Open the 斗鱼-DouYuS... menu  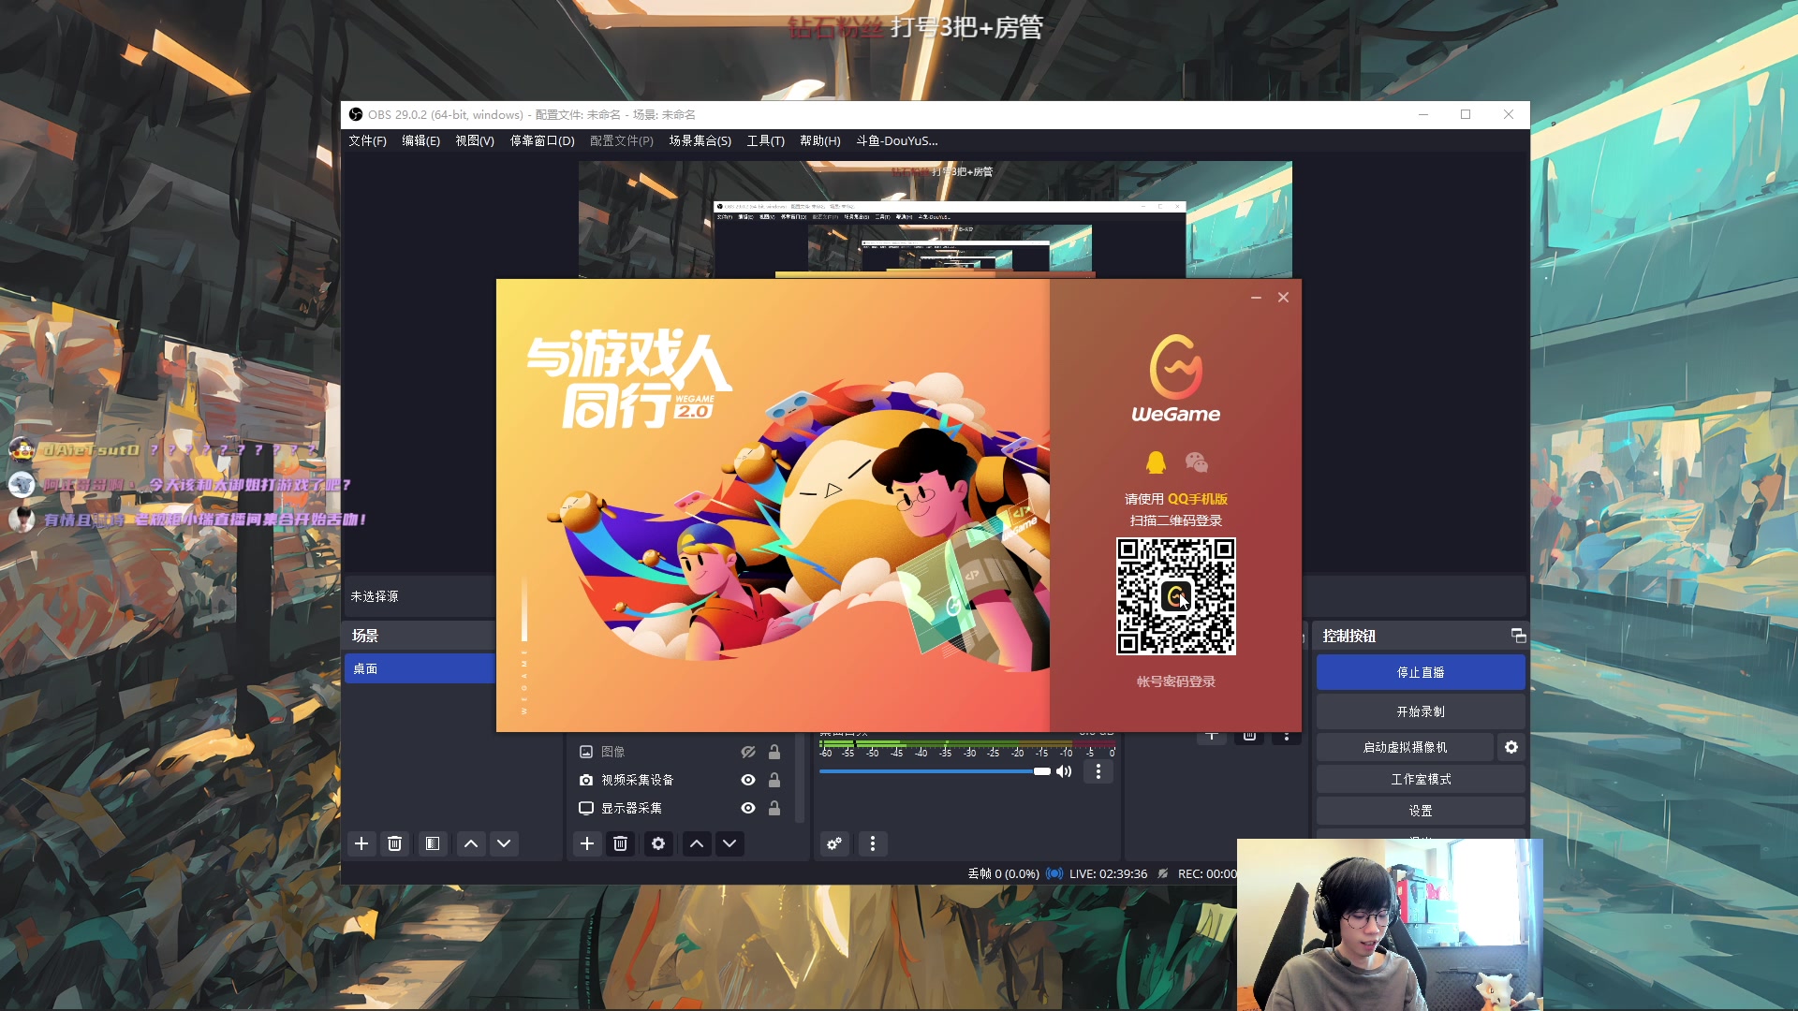click(897, 140)
